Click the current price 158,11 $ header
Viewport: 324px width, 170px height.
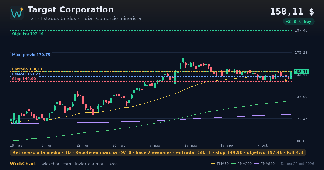tap(292, 11)
